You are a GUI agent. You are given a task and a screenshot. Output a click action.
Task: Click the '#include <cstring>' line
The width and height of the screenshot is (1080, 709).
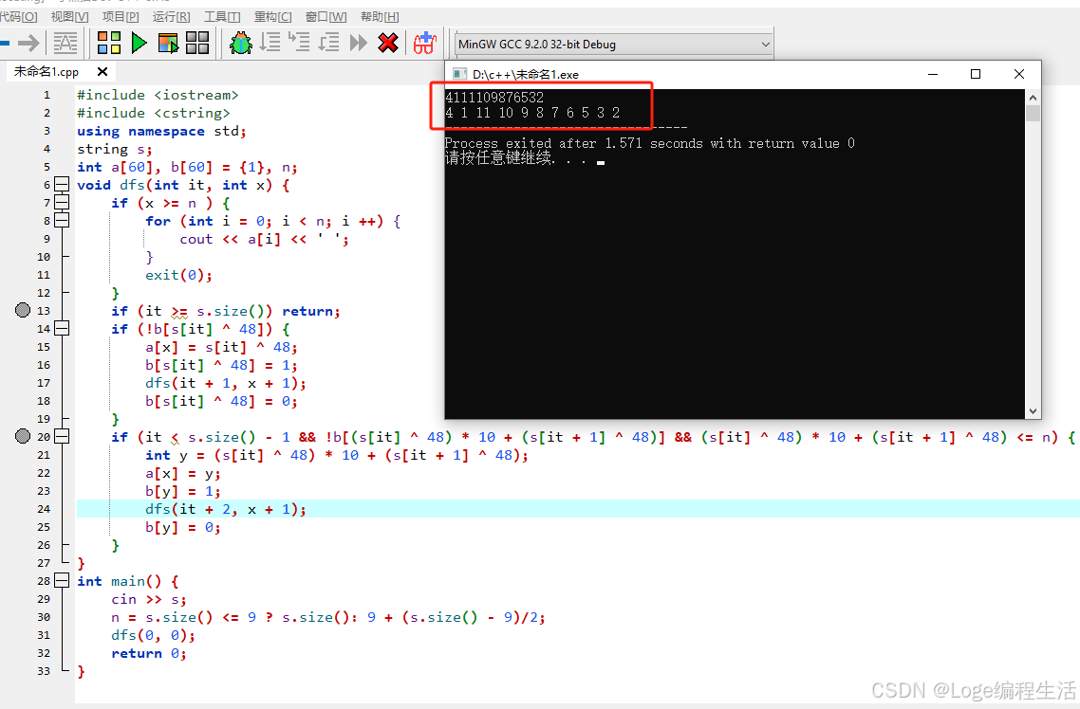[154, 113]
